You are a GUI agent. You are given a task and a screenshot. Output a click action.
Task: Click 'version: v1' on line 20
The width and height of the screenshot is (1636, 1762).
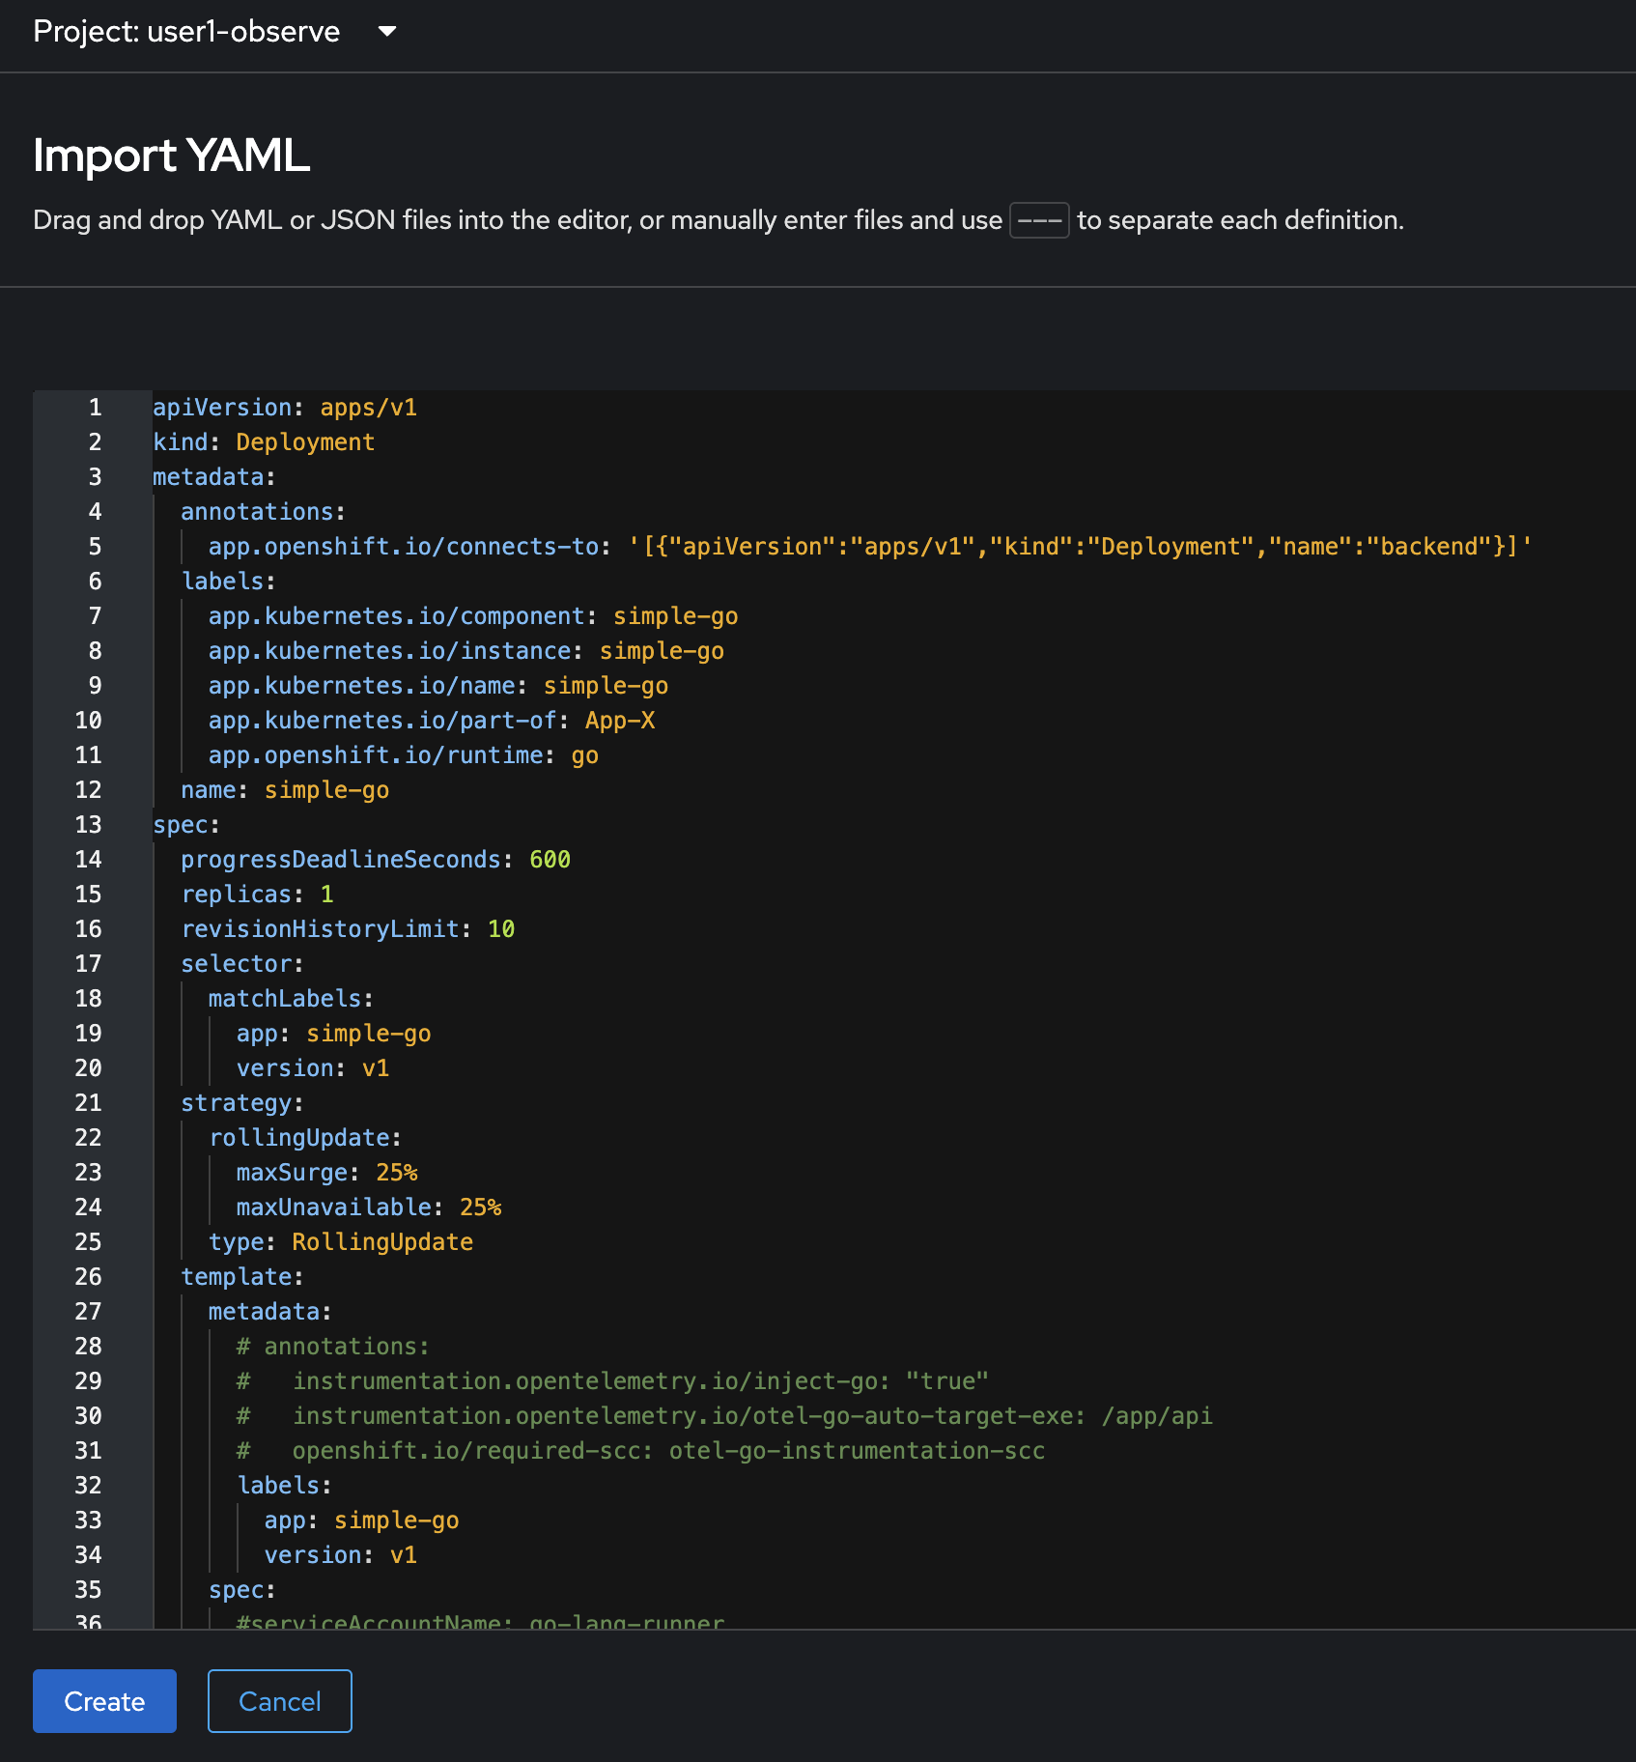(x=313, y=1068)
